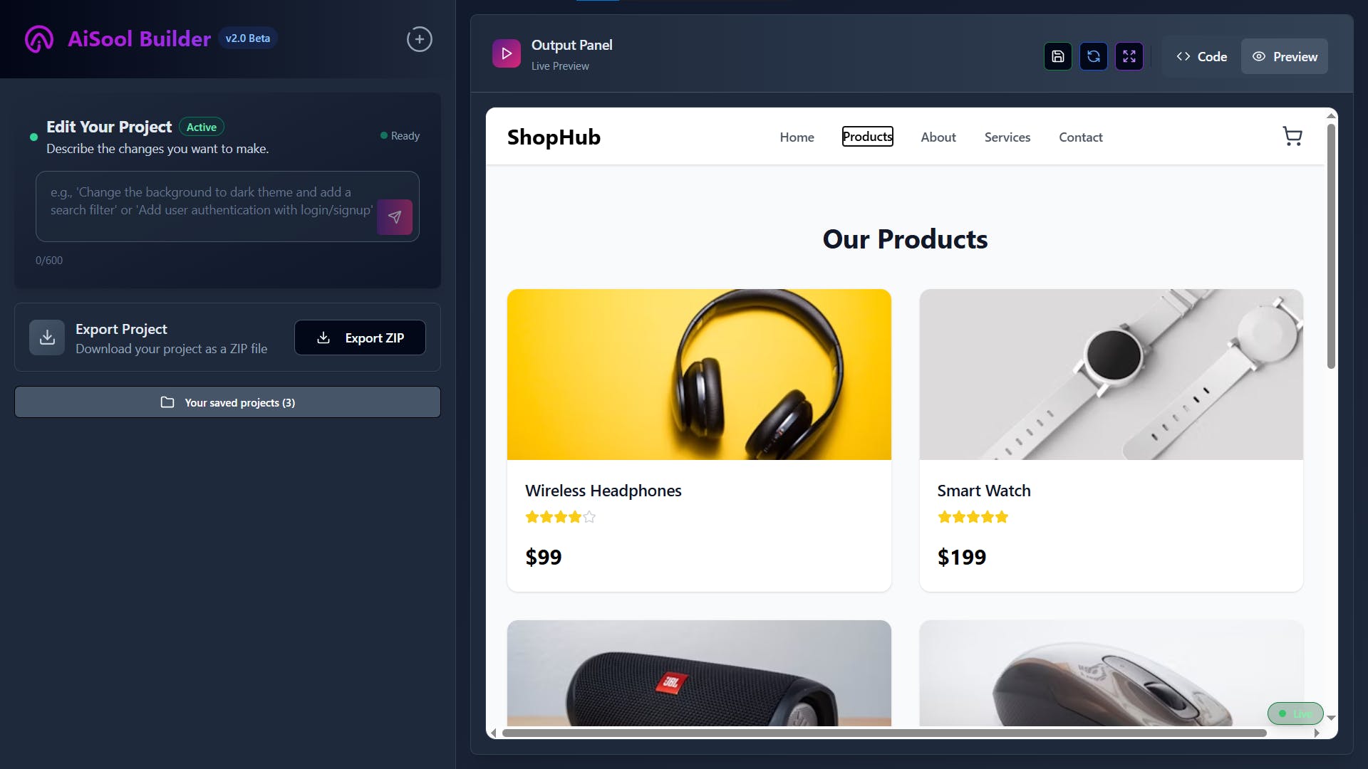Click the preview scroll down arrow
Screen dimensions: 1368x769
[1331, 718]
